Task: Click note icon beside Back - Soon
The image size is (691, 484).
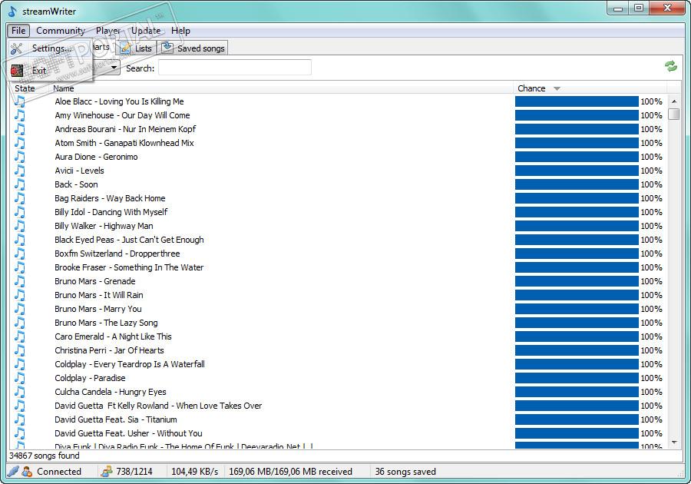Action: coord(20,184)
